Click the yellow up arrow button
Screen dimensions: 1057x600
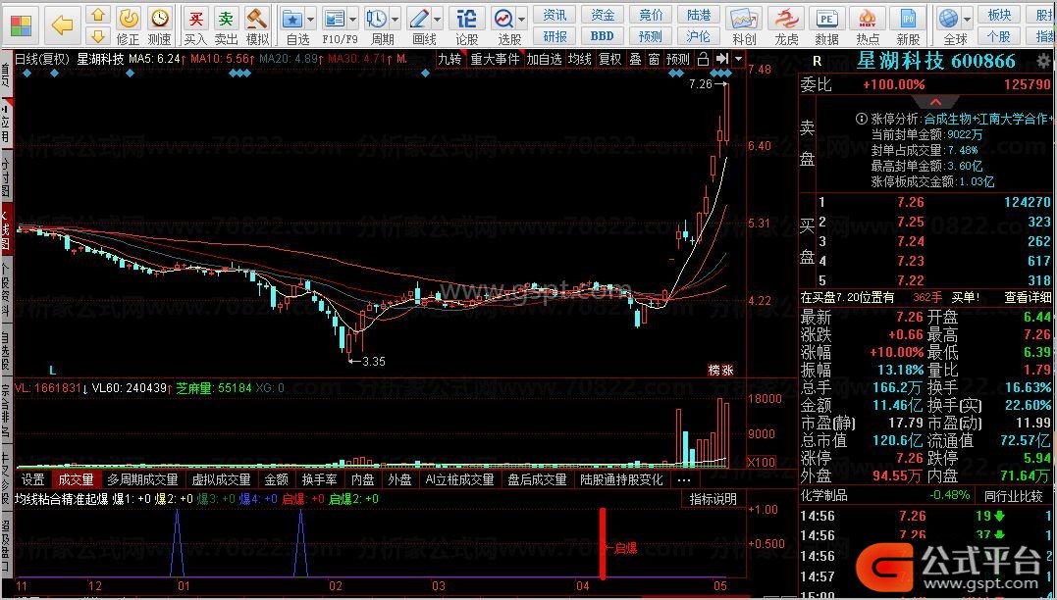click(98, 15)
